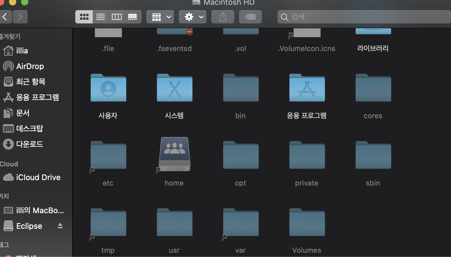Select the private folder icon
This screenshot has width=451, height=257.
pyautogui.click(x=307, y=155)
